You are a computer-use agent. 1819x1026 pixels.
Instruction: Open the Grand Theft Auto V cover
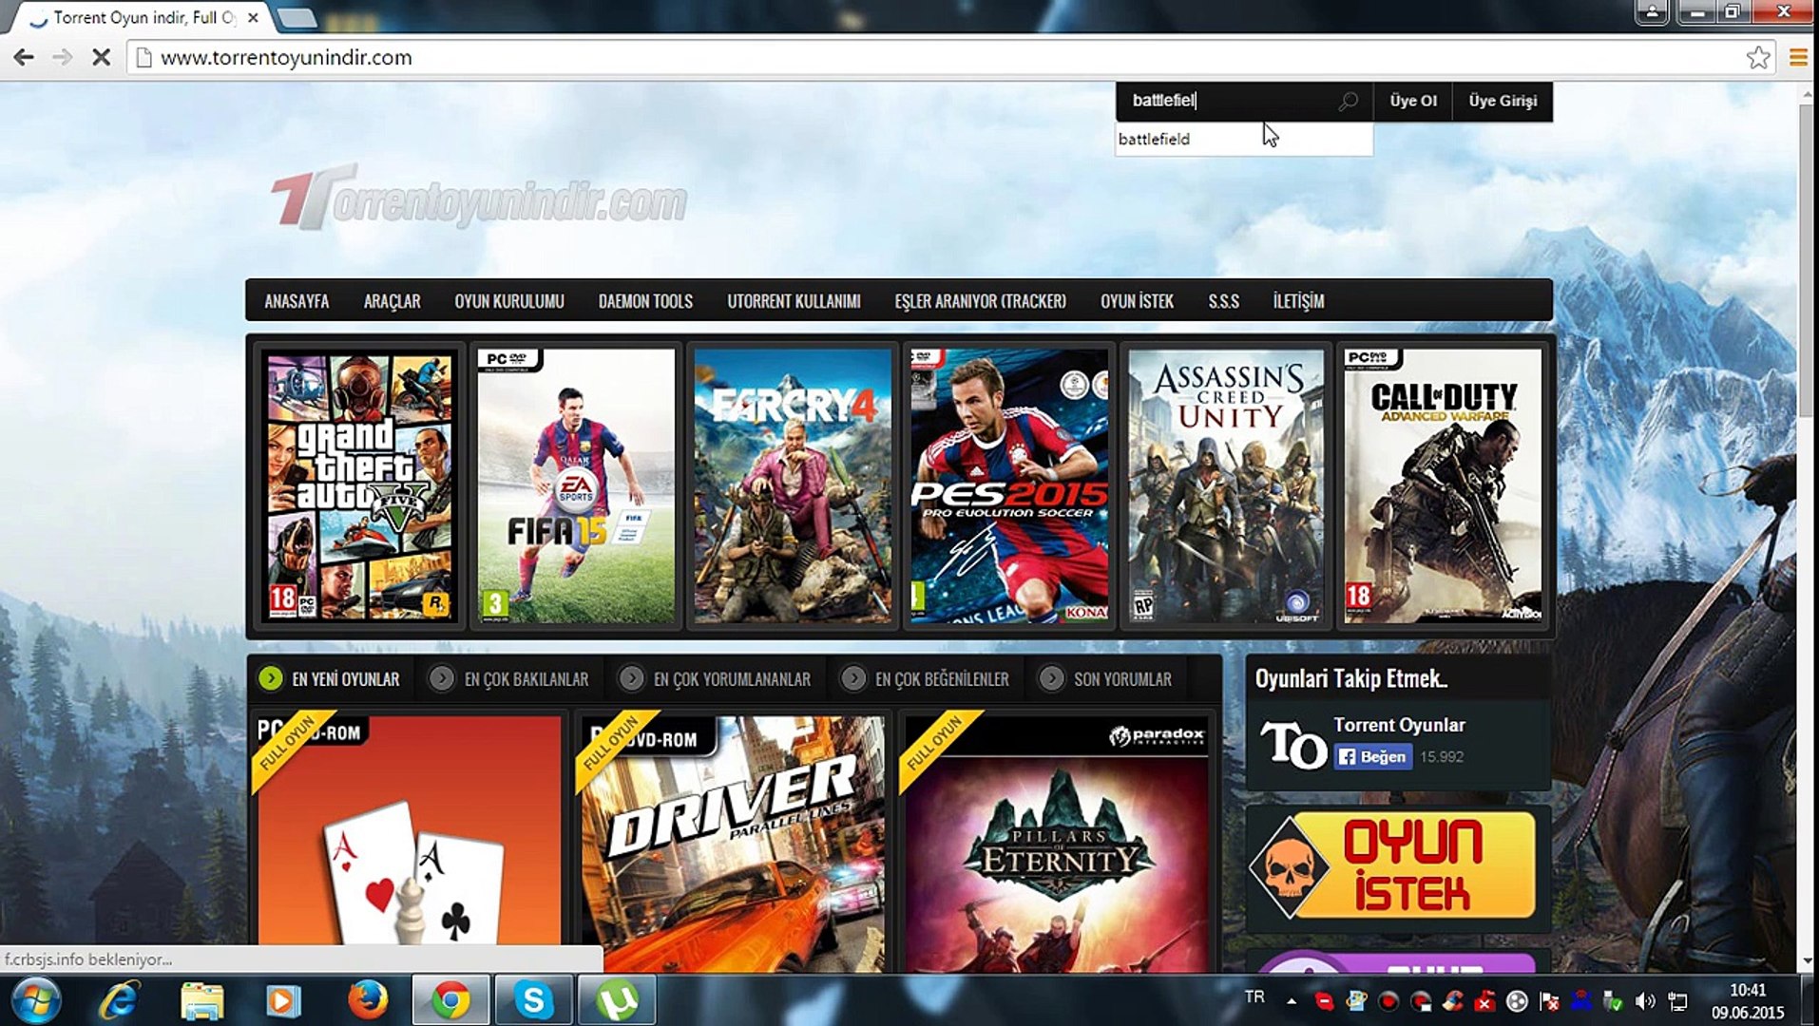pyautogui.click(x=358, y=487)
